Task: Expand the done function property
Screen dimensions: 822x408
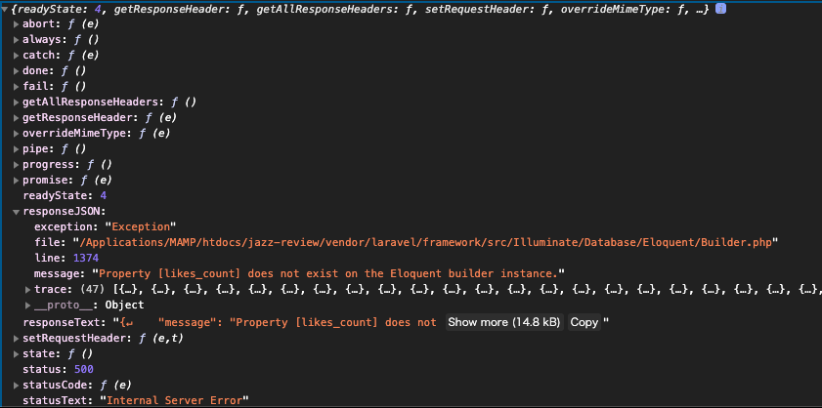Action: 17,70
